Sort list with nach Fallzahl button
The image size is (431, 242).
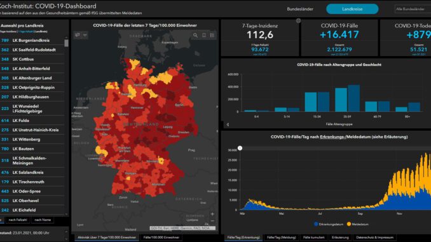[18, 220]
